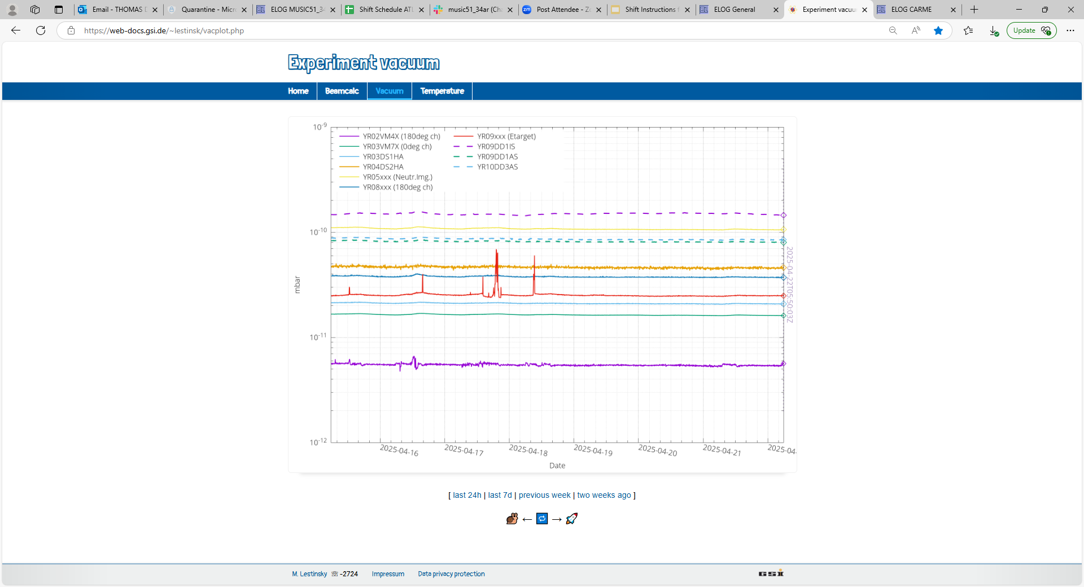Screen dimensions: 1084x587
Task: Click the rocket faster-refresh icon
Action: coord(571,519)
